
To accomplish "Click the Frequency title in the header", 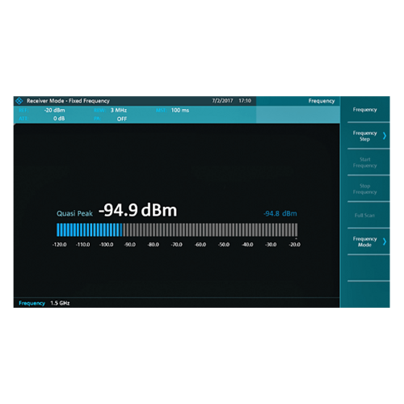I will 322,101.
